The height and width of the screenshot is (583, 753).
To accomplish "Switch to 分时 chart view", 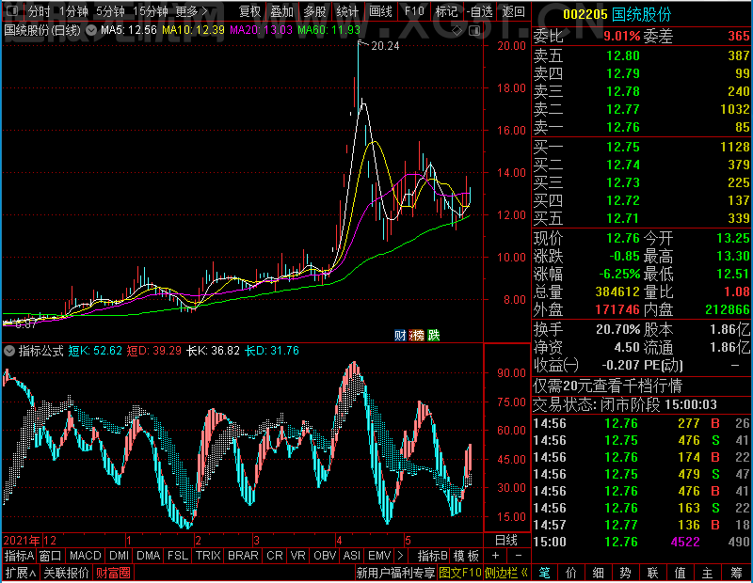I will pos(40,11).
